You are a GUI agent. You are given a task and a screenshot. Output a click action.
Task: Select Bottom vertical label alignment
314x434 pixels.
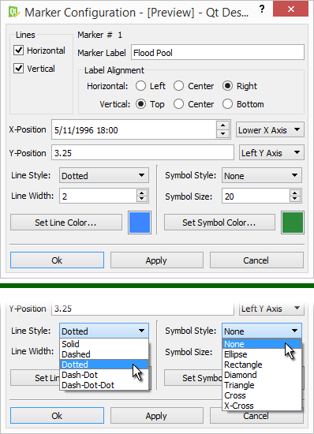tap(227, 104)
